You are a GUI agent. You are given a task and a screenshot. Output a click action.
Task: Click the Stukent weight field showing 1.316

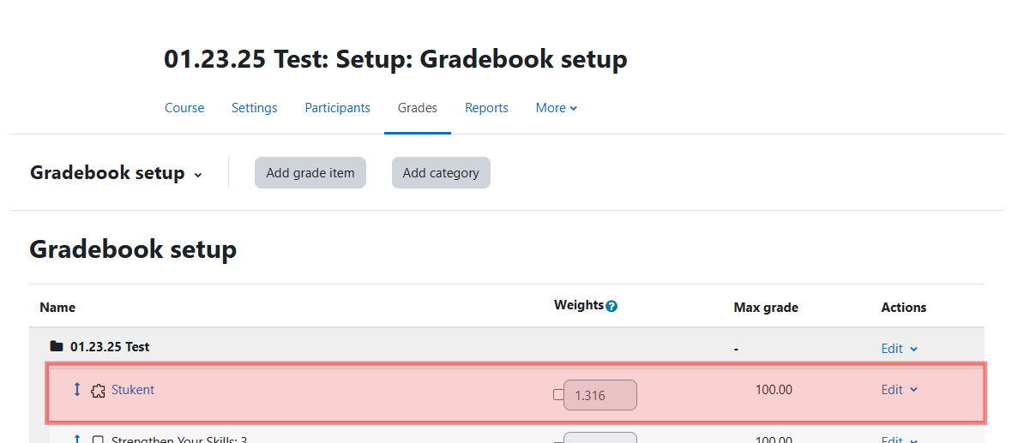click(x=600, y=395)
